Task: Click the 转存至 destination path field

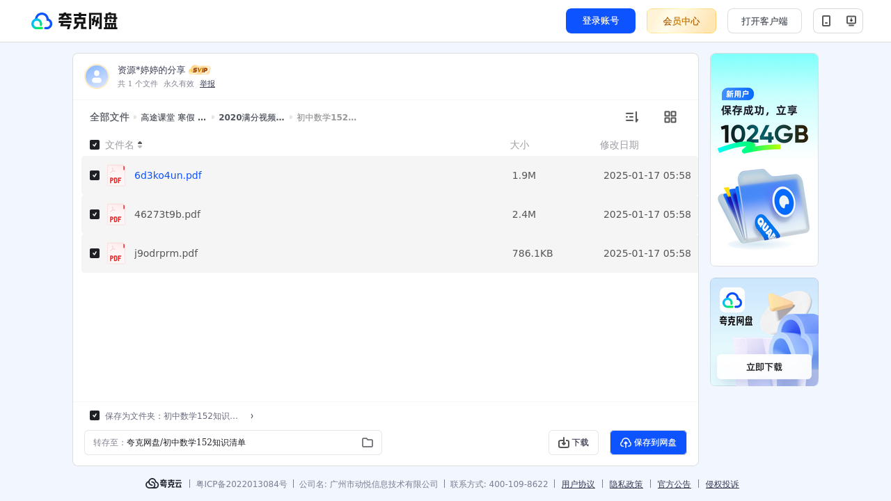Action: [x=233, y=443]
